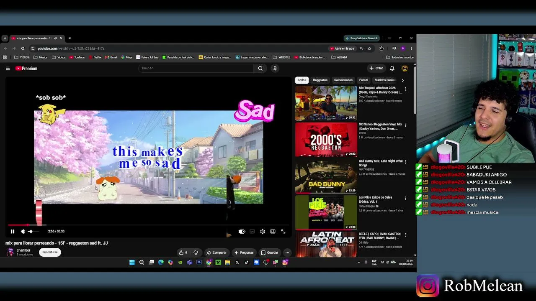Click Pregúntale a Gemini button
This screenshot has width=536, height=301.
(x=361, y=38)
